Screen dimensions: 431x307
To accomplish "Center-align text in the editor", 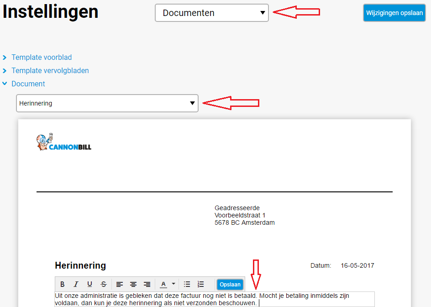I will tap(133, 284).
